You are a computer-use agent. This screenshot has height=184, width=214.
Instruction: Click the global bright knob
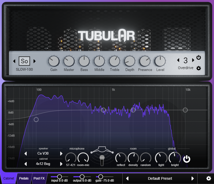[175, 158]
